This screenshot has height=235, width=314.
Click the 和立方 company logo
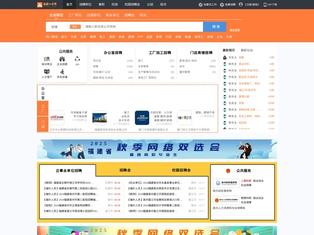184,117
